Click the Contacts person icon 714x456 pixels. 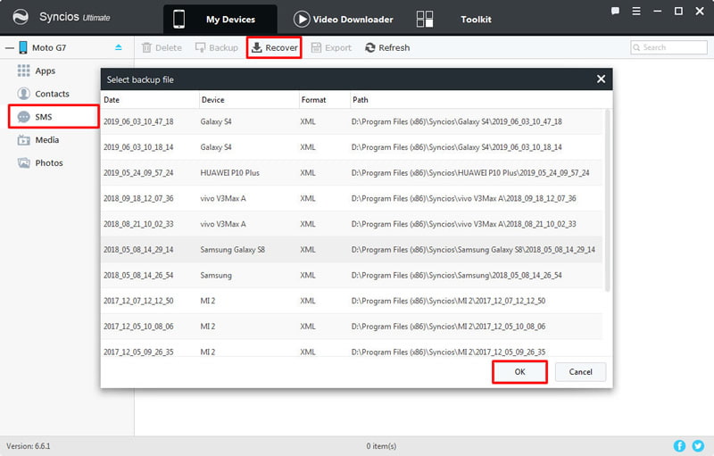coord(23,94)
